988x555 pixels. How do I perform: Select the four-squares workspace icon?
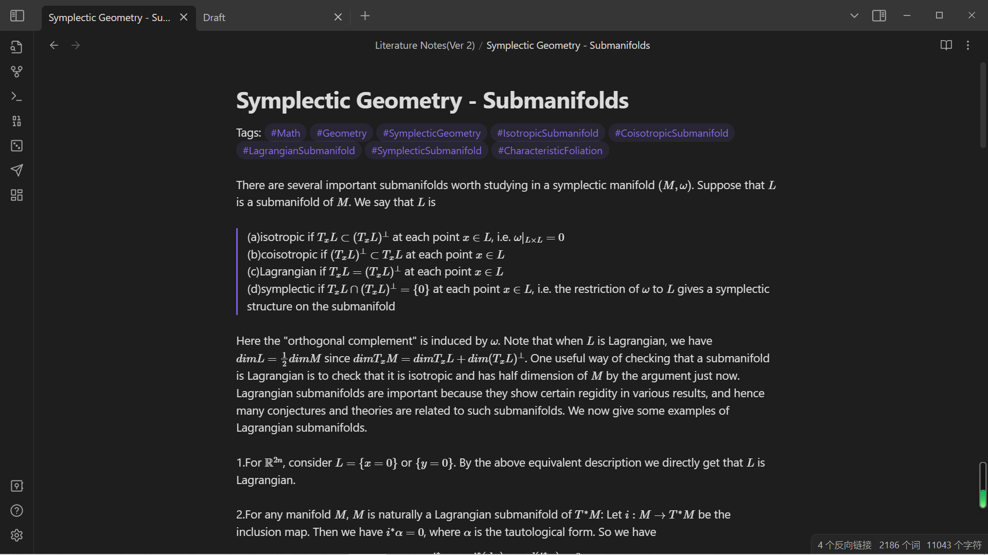click(x=17, y=195)
